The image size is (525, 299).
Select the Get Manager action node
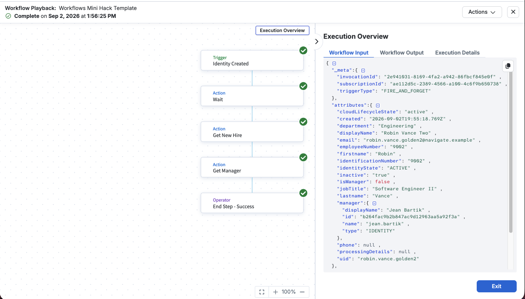252,167
